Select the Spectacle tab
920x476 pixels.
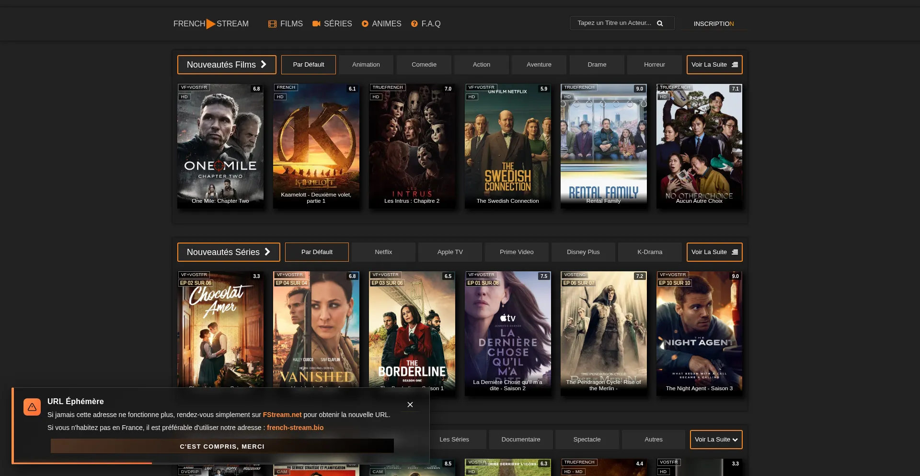coord(587,440)
